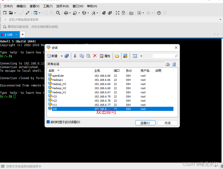Launch Xftp using the swirl icon
Screen dimensions: 223x169
[x=104, y=13]
